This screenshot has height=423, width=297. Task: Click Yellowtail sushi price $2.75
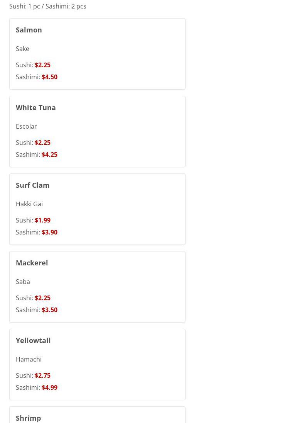tap(42, 375)
